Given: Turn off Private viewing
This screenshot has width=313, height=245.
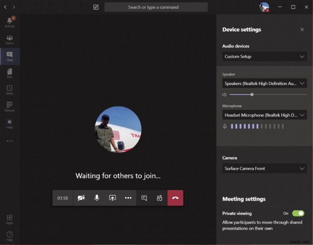Looking at the screenshot, I should (298, 213).
